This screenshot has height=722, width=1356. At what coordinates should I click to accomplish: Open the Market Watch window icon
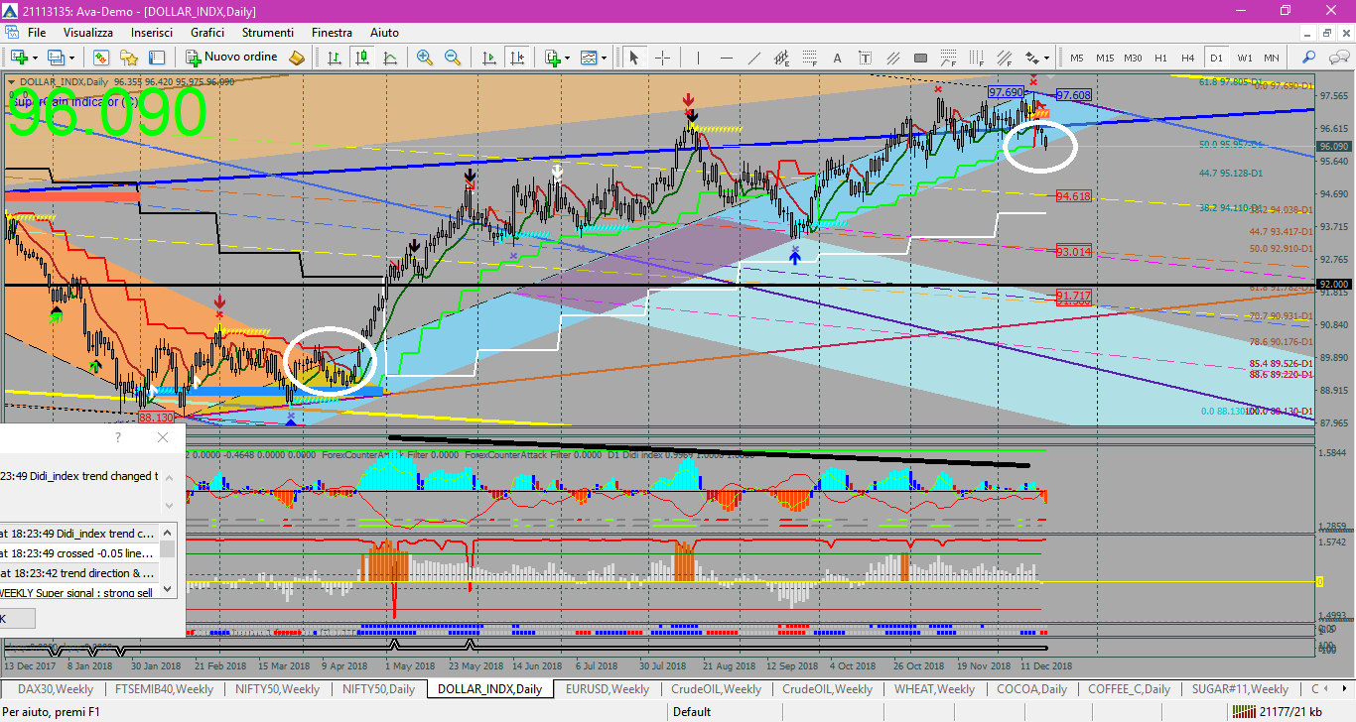click(x=101, y=58)
